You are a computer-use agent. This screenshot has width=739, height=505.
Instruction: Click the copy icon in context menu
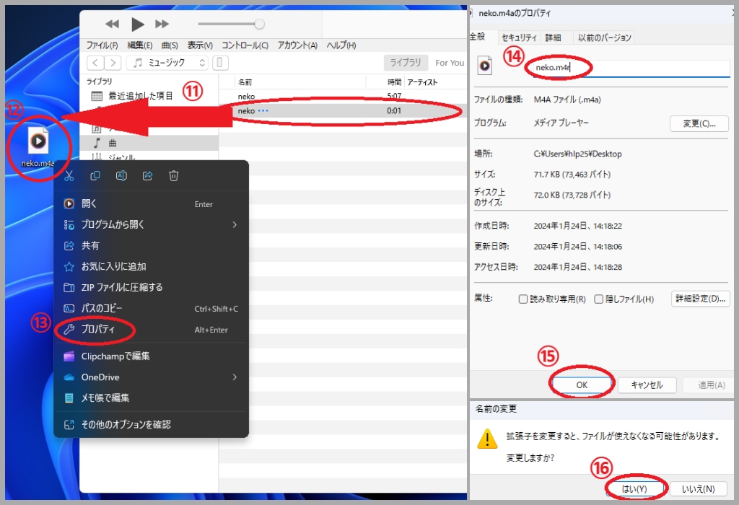coord(95,176)
